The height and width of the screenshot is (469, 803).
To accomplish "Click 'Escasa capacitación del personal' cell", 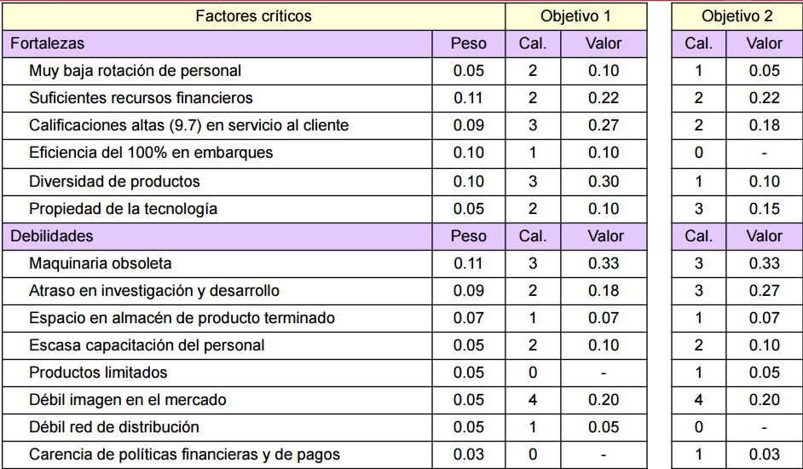I will (147, 345).
